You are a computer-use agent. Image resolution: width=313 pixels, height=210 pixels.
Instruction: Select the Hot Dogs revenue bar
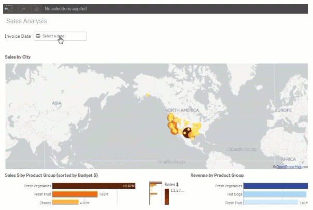275,194
